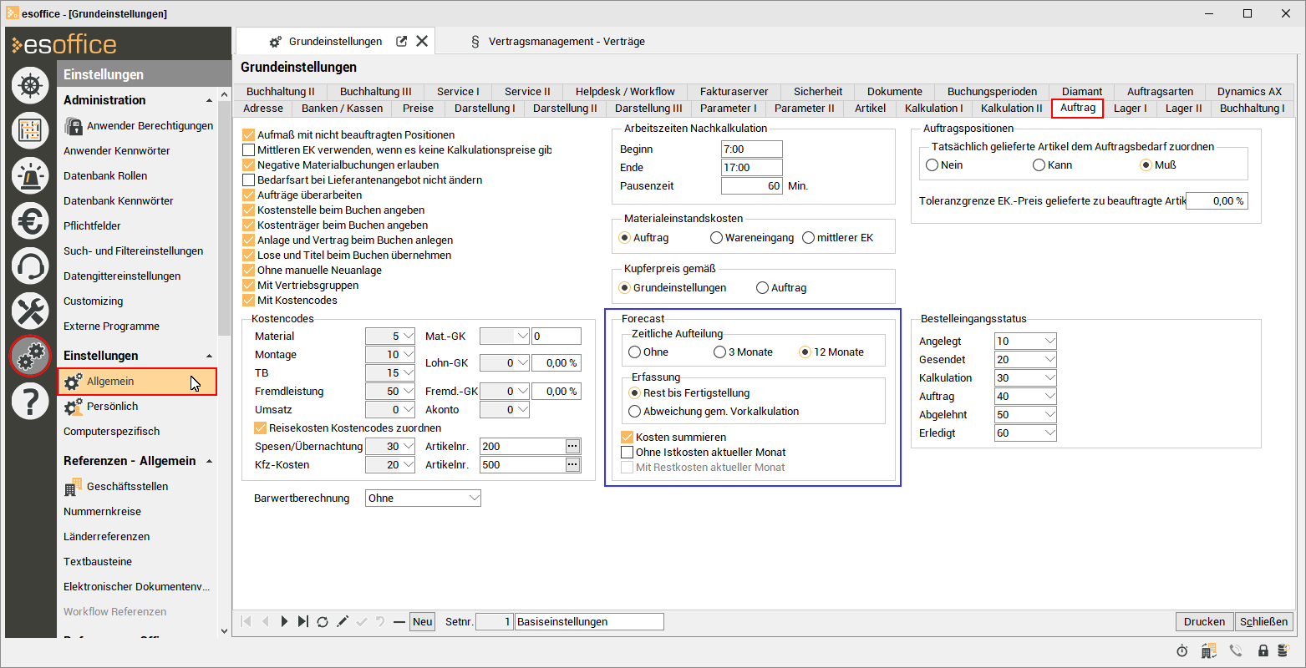Open the Barwertberechnung dropdown

(474, 498)
